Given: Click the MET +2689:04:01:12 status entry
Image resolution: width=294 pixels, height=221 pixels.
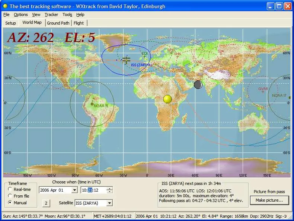Looking at the screenshot, I should [x=112, y=216].
